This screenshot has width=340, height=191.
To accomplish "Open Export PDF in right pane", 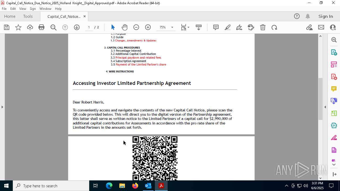I will pyautogui.click(x=334, y=52).
